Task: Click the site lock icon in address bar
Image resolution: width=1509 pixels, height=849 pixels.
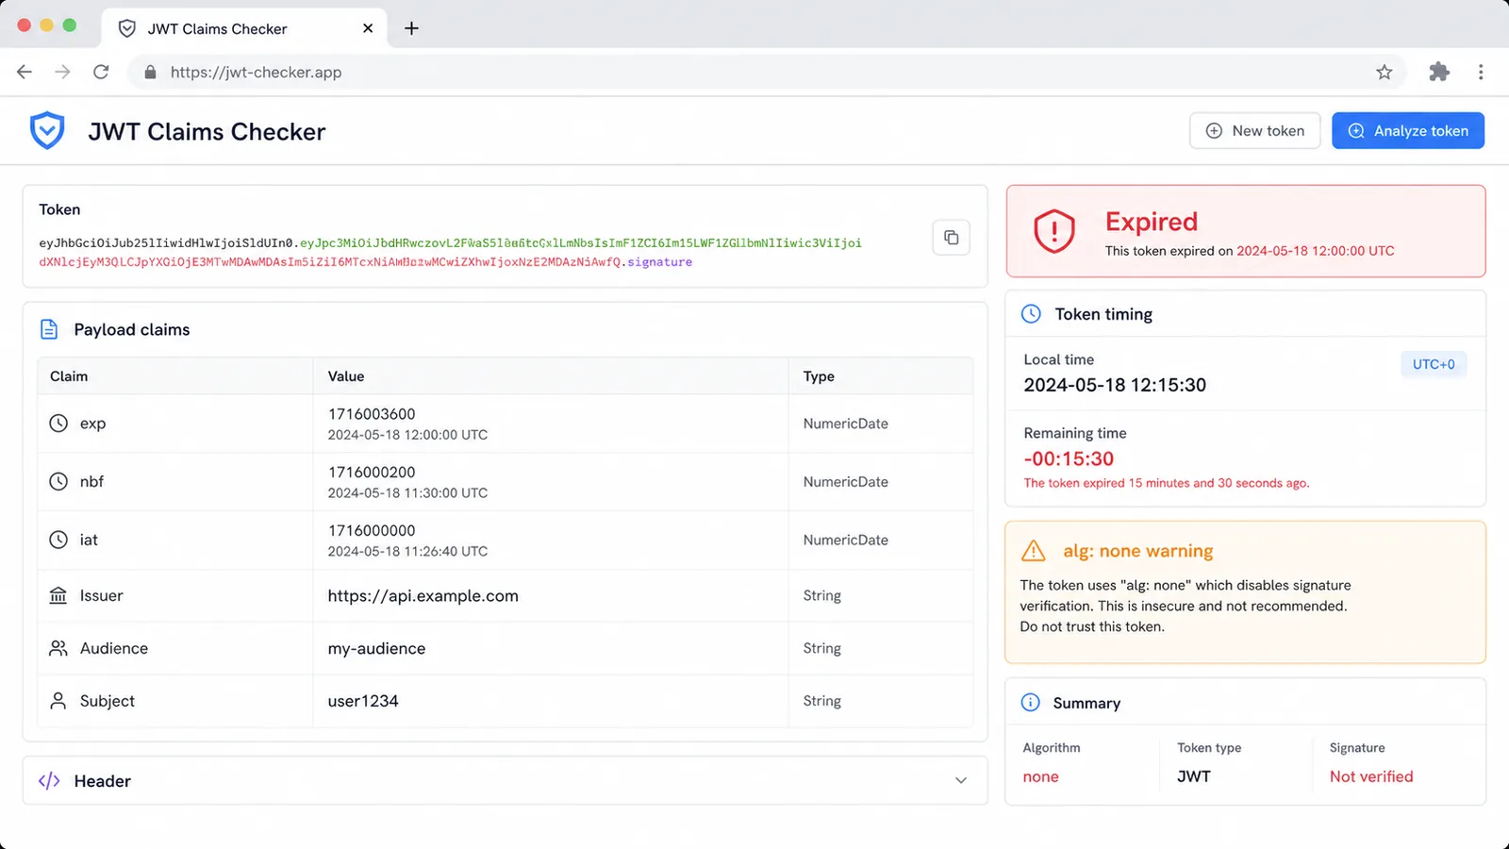Action: (x=149, y=73)
